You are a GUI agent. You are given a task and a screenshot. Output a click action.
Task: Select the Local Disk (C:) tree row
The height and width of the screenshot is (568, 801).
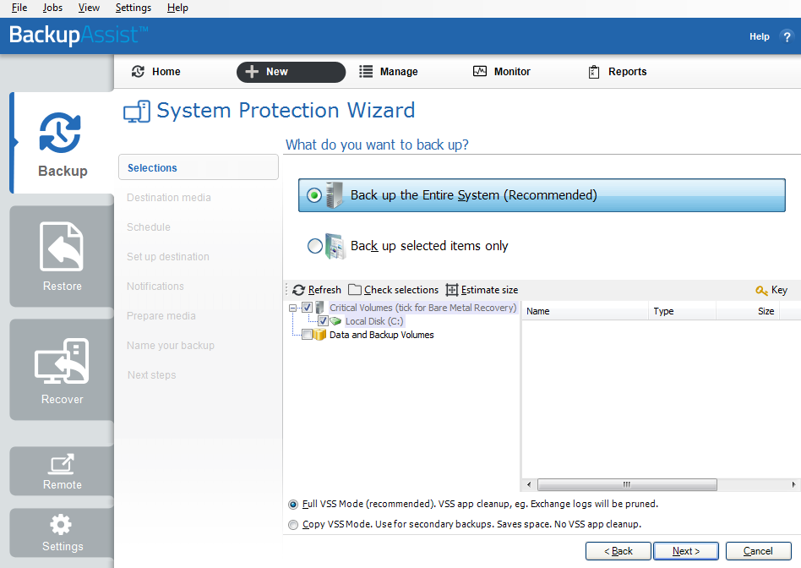tap(374, 321)
